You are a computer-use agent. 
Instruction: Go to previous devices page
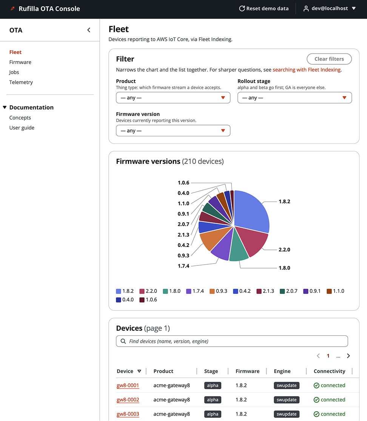pyautogui.click(x=318, y=356)
